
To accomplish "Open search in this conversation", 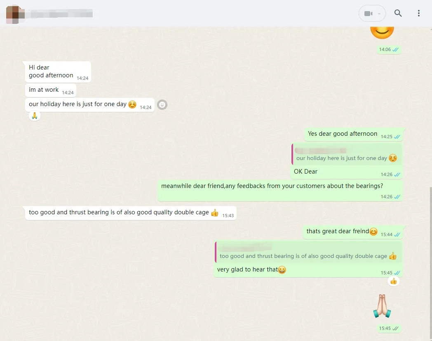I will tap(398, 13).
